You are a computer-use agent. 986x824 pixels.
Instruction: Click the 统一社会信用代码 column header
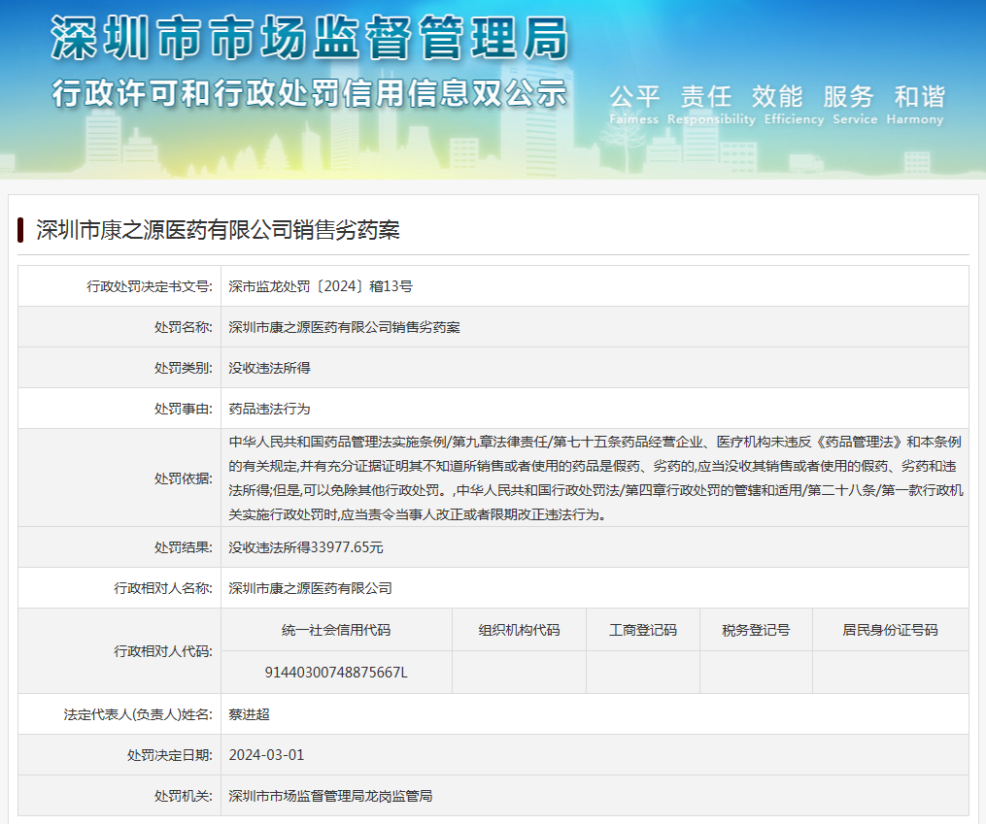pos(336,630)
